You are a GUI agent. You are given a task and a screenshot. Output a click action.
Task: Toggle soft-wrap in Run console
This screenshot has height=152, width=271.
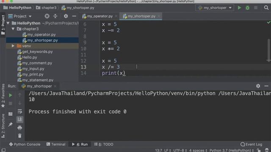tap(20, 111)
